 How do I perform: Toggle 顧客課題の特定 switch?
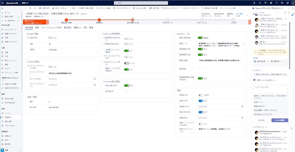[200, 49]
